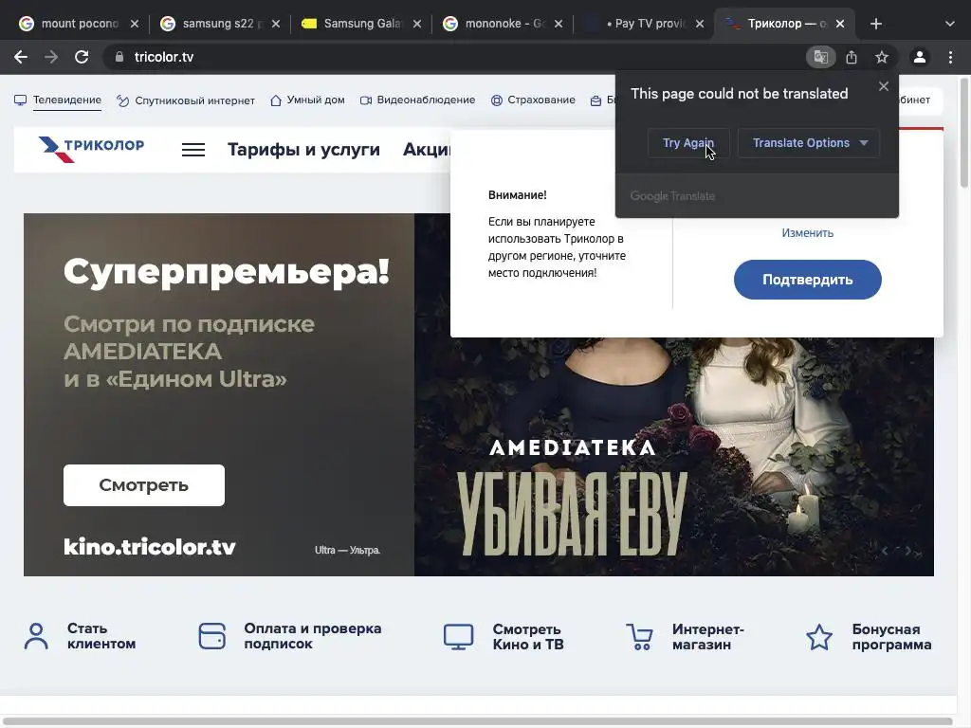Click the Изменить link

point(808,233)
